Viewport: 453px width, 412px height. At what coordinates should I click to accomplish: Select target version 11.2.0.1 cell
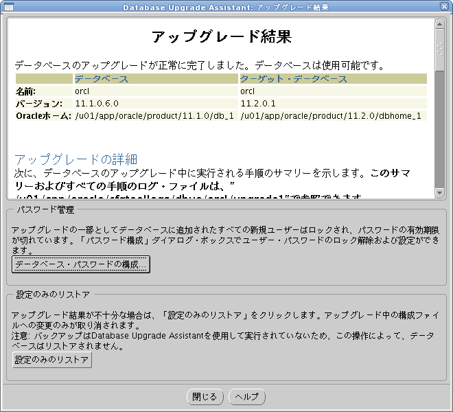click(x=333, y=104)
